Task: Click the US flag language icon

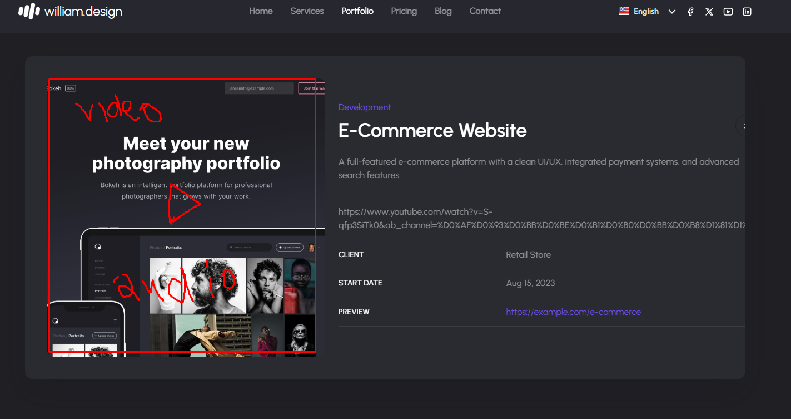Action: [x=624, y=11]
